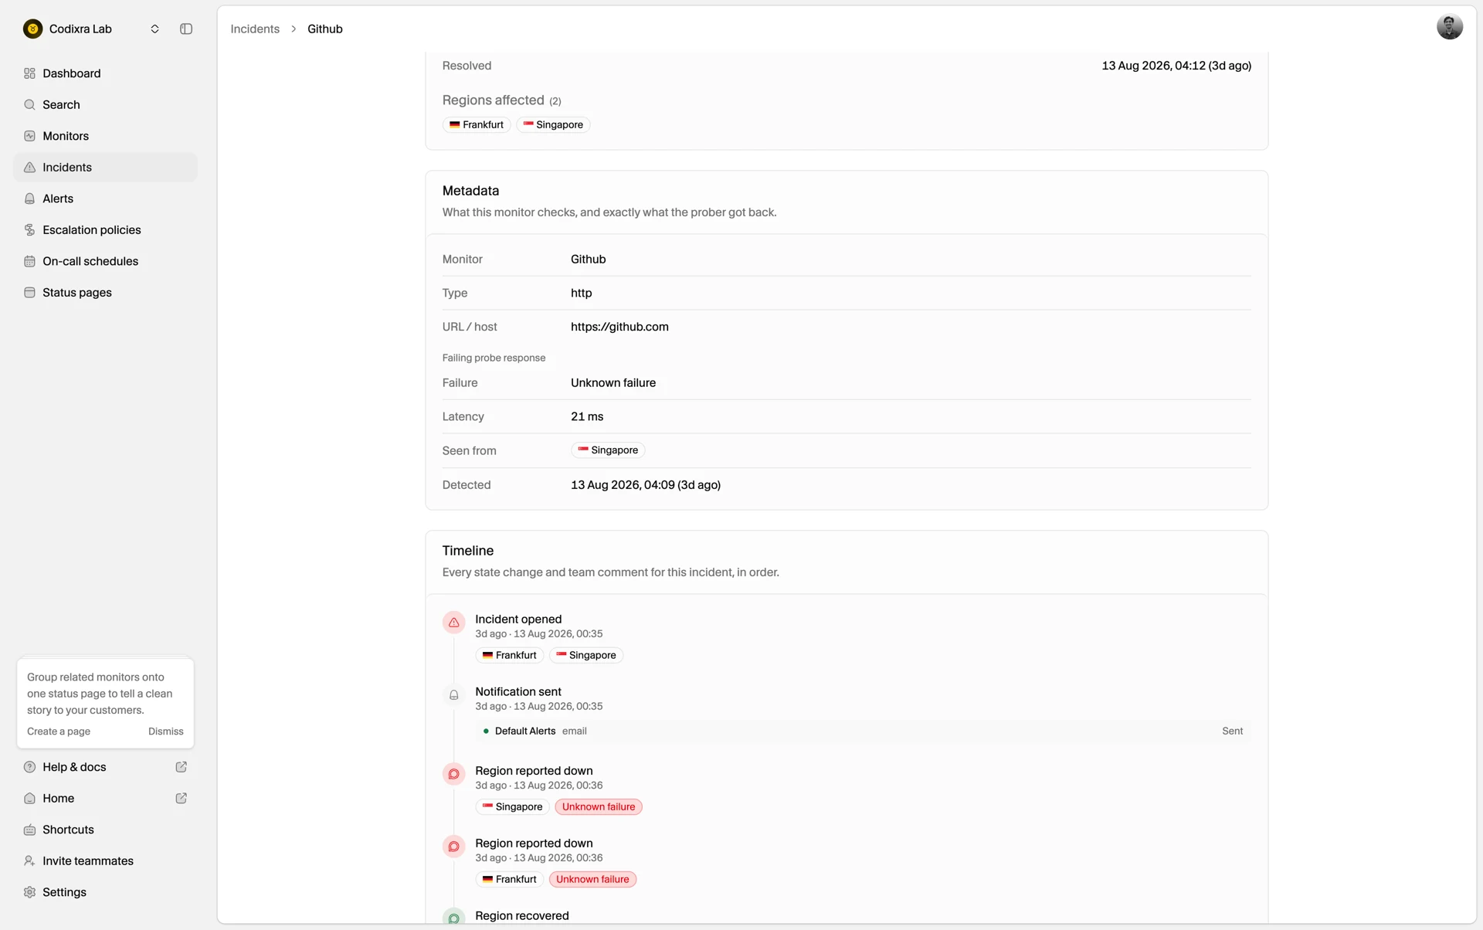Click the Search magnifier icon
The height and width of the screenshot is (930, 1483).
point(29,105)
